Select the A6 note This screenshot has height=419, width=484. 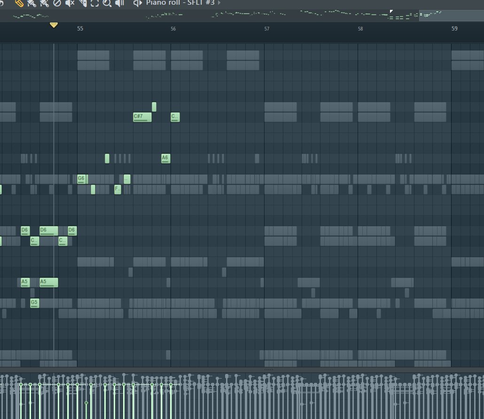[x=165, y=158]
